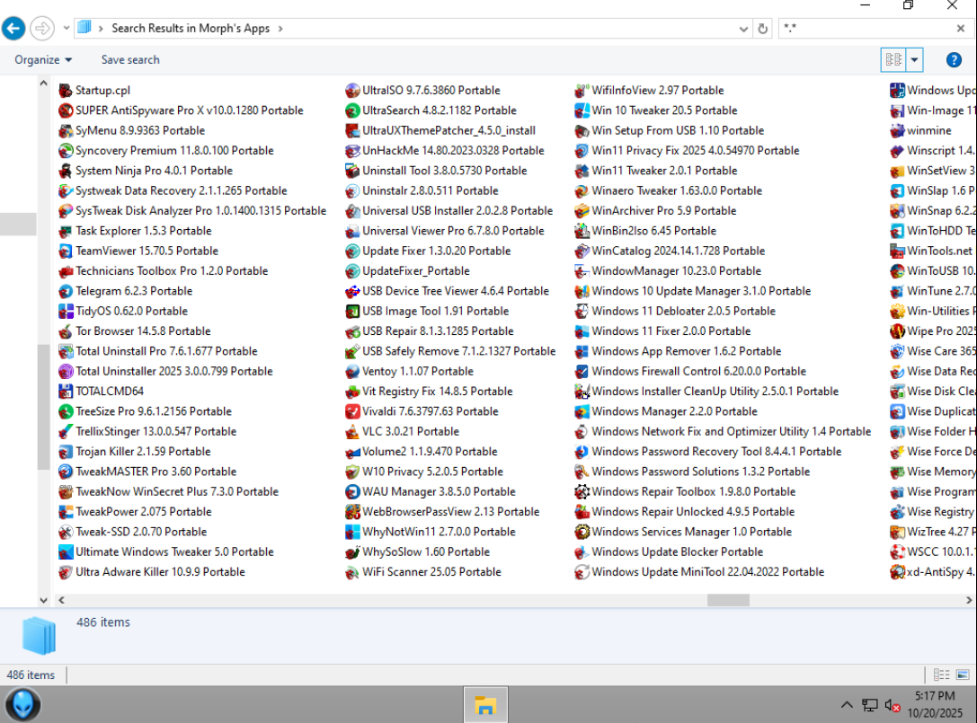Show hidden notification area icons
The image size is (977, 723).
pos(846,705)
